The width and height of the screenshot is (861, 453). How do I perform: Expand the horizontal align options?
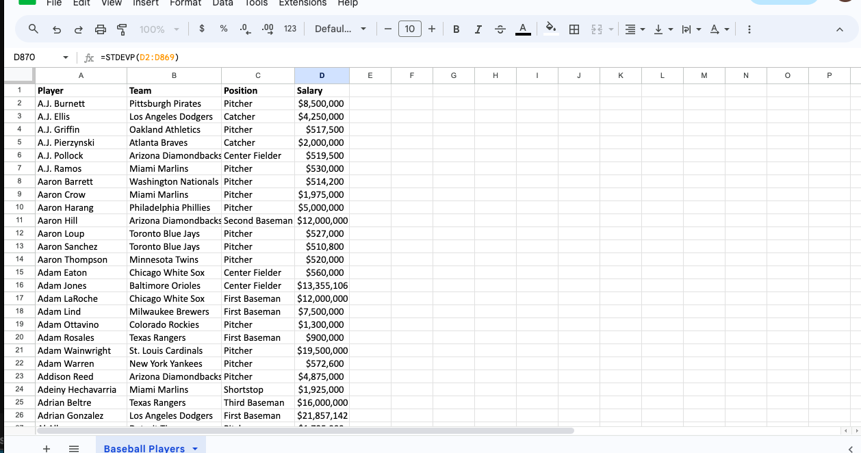pos(642,29)
